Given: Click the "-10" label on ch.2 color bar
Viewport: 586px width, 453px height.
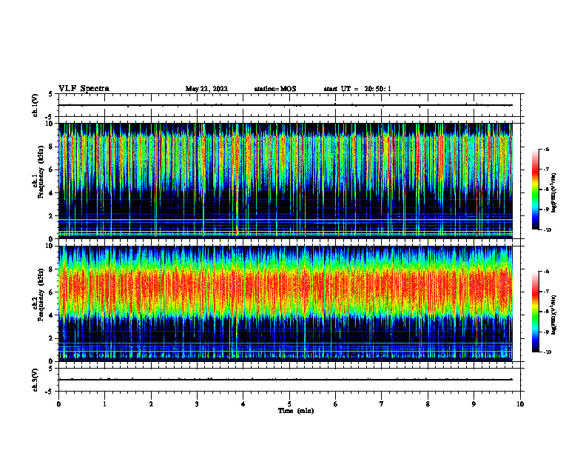Looking at the screenshot, I should (548, 352).
